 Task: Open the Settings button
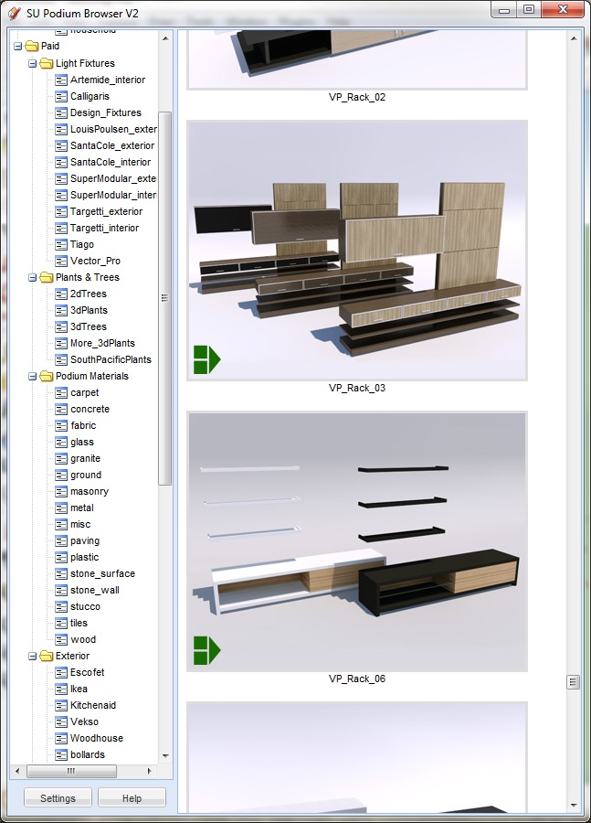point(58,798)
